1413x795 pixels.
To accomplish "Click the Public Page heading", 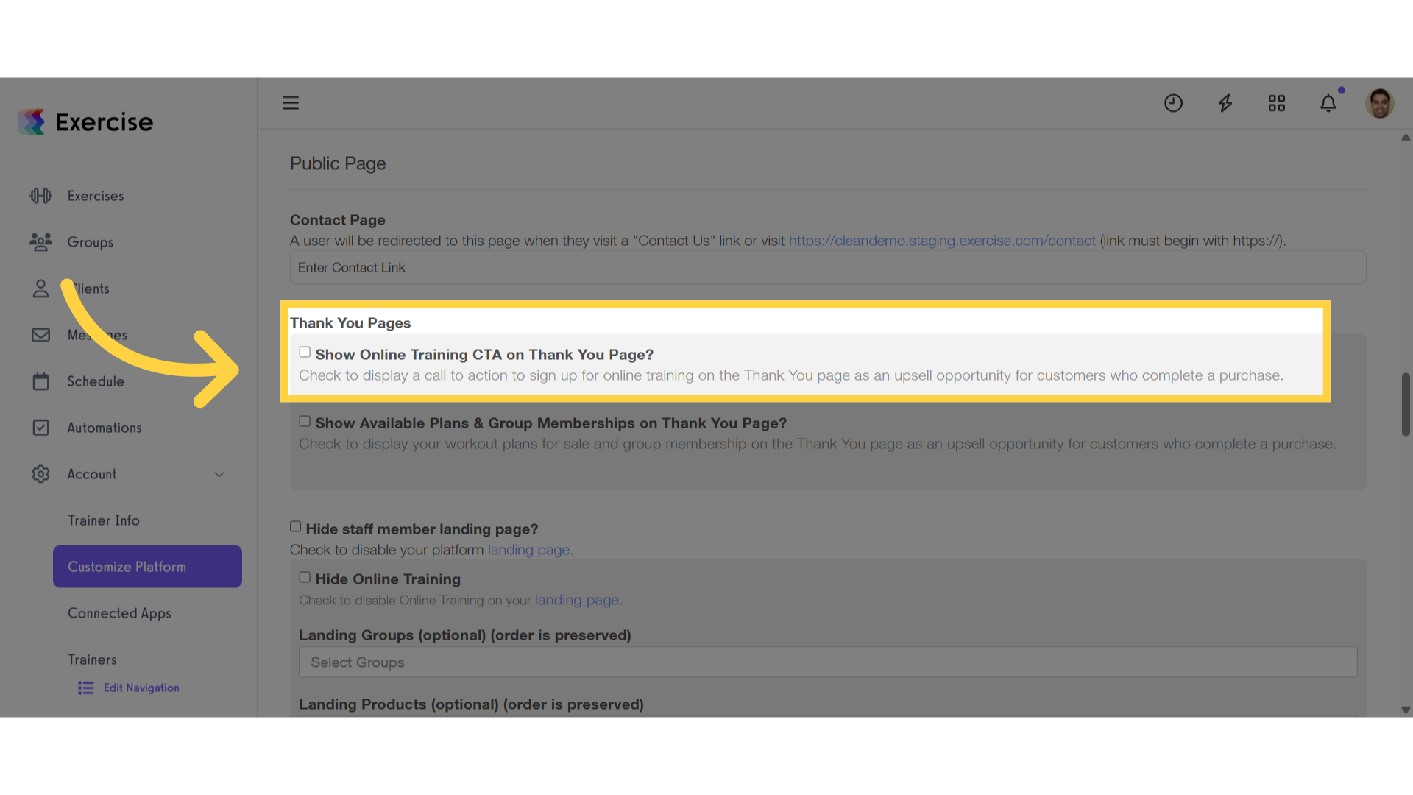I will pyautogui.click(x=338, y=163).
